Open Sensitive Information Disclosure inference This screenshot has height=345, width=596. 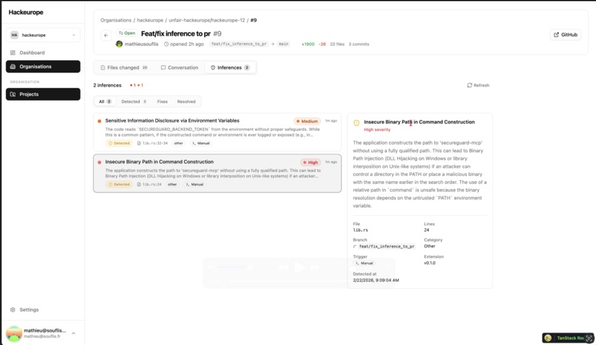(x=217, y=132)
